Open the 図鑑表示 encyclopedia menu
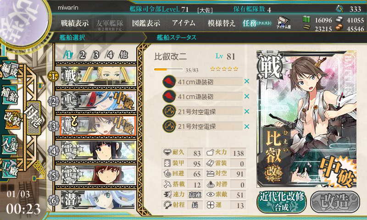 (x=146, y=23)
